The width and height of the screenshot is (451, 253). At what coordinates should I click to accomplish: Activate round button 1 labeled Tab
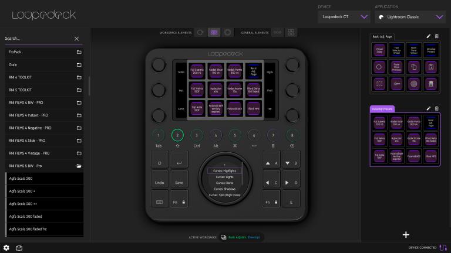point(159,135)
